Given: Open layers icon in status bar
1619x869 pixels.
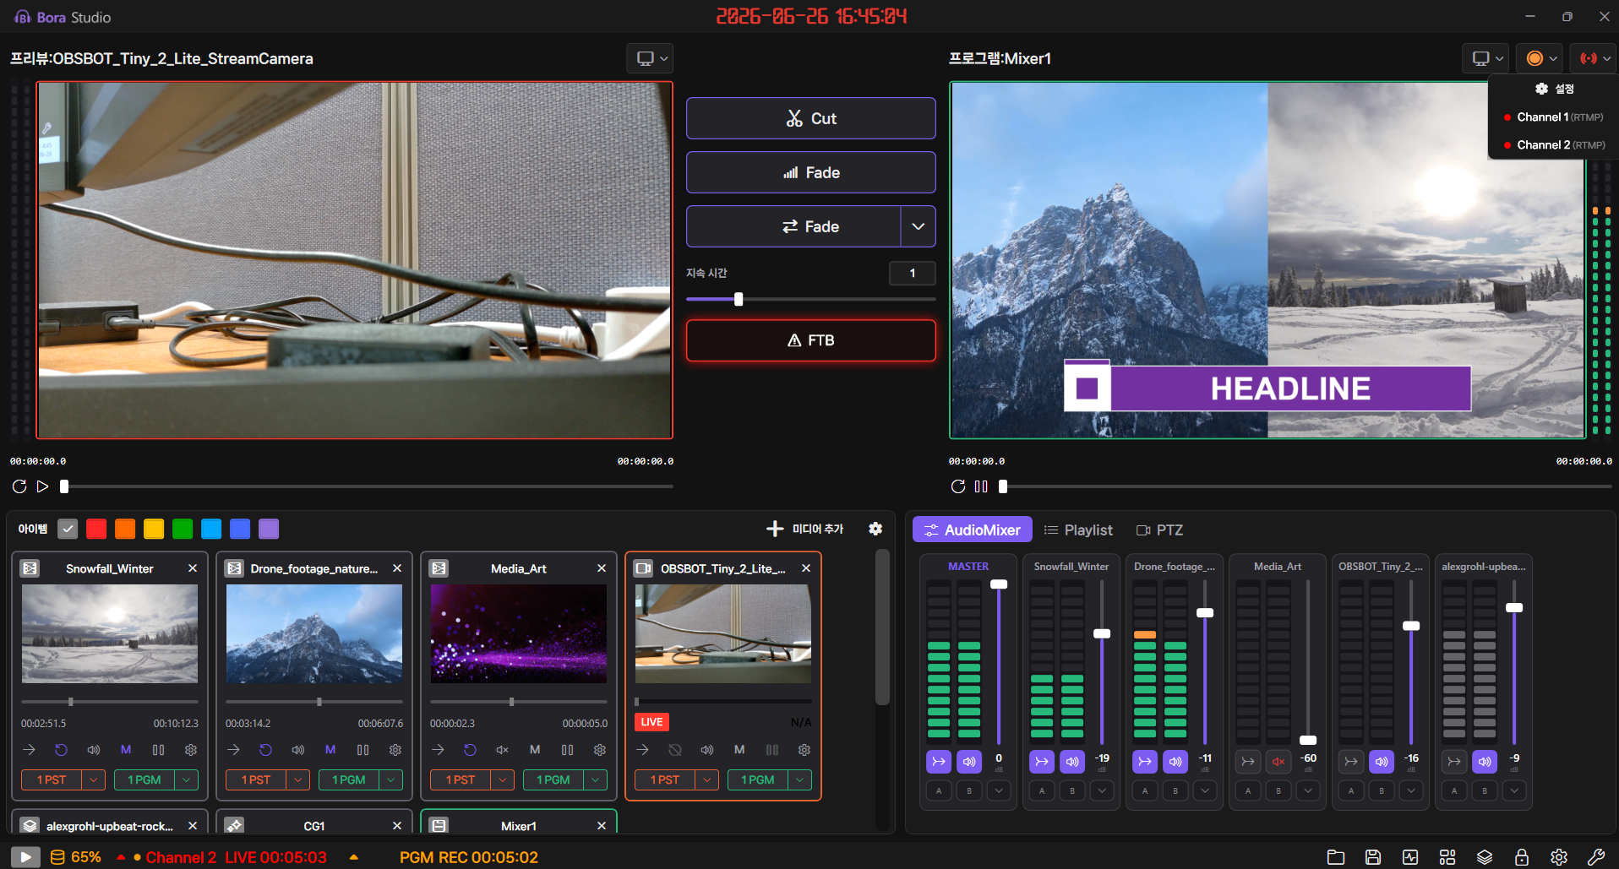Looking at the screenshot, I should (1485, 857).
